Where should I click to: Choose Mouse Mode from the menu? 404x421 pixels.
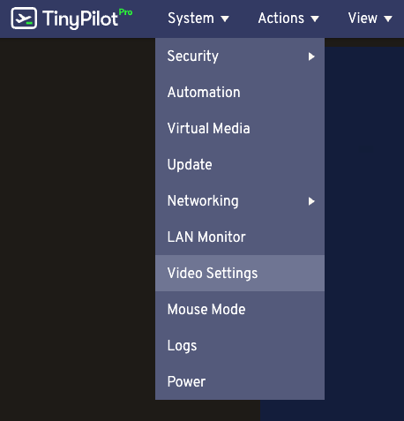(240, 309)
